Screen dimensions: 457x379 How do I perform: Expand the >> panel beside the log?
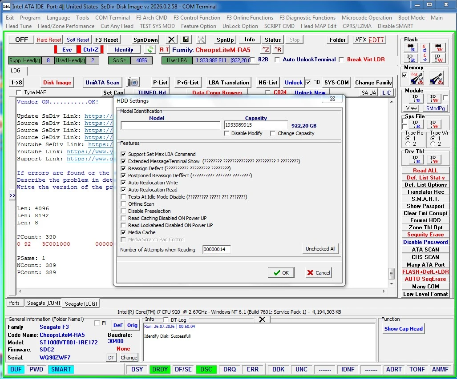pos(12,195)
